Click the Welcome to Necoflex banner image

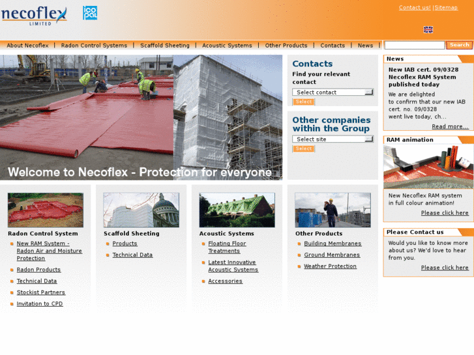coord(141,117)
